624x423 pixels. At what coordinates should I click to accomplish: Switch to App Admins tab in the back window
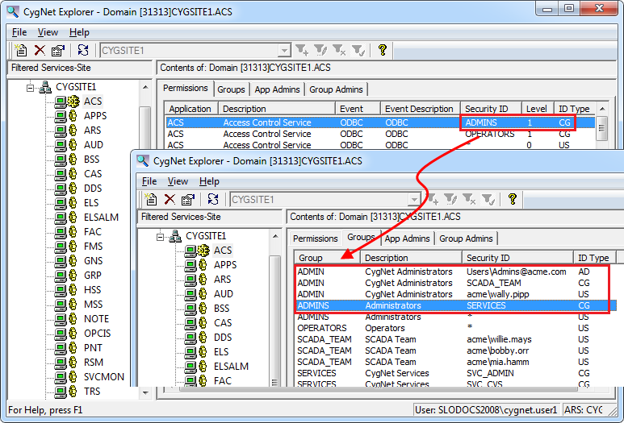click(x=277, y=89)
